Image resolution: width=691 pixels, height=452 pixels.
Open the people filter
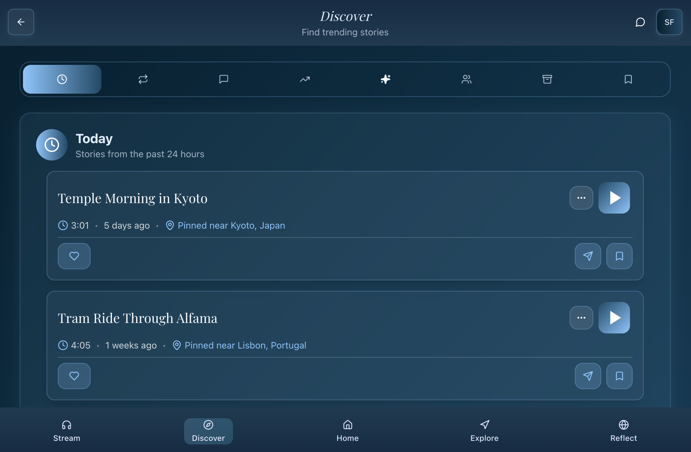pyautogui.click(x=466, y=79)
